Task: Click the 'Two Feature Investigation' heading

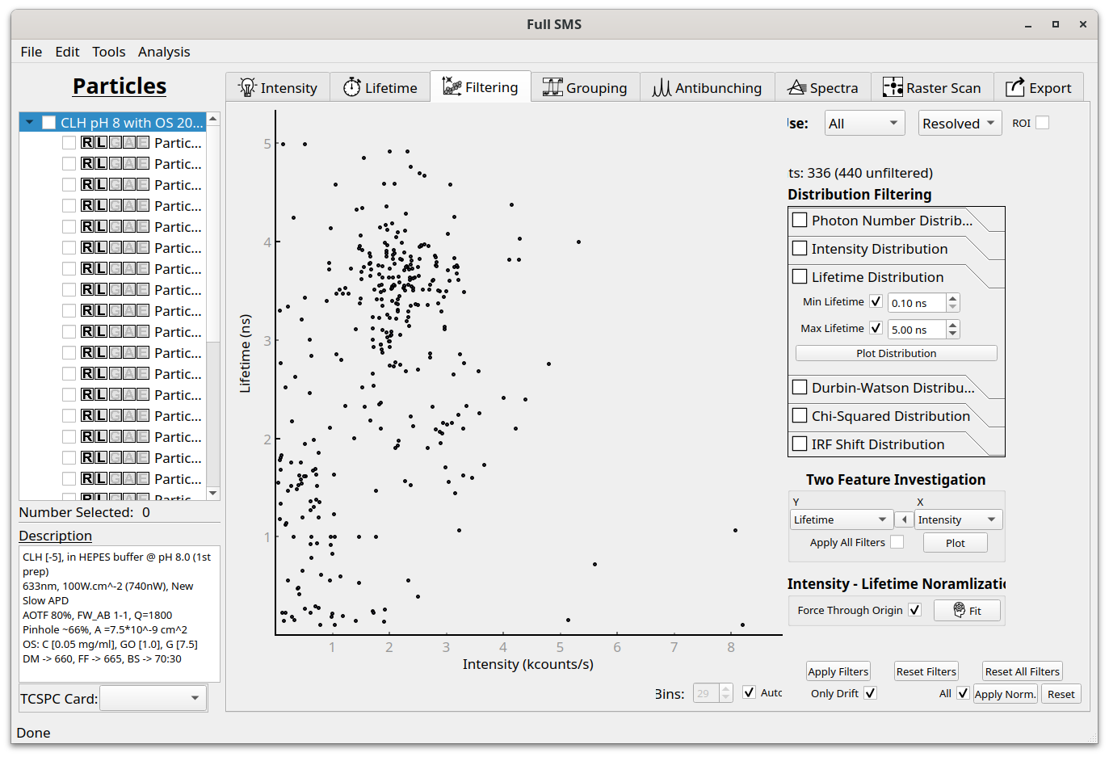Action: [895, 479]
